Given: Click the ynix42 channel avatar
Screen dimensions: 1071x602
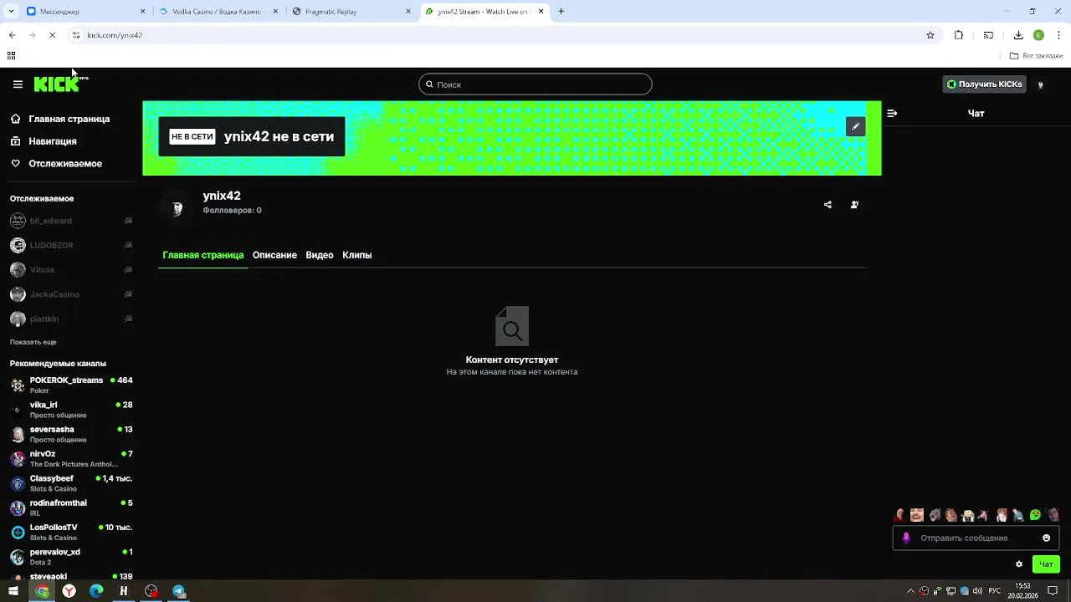Looking at the screenshot, I should 177,207.
